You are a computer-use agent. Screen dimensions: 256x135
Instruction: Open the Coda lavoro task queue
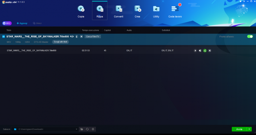(175, 11)
